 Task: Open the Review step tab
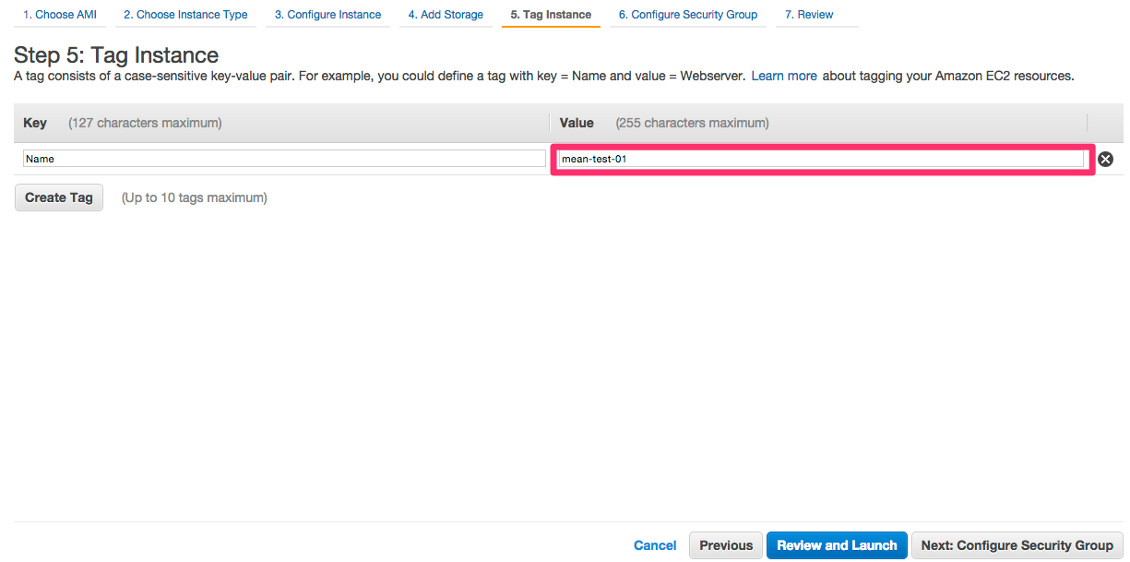click(x=809, y=15)
